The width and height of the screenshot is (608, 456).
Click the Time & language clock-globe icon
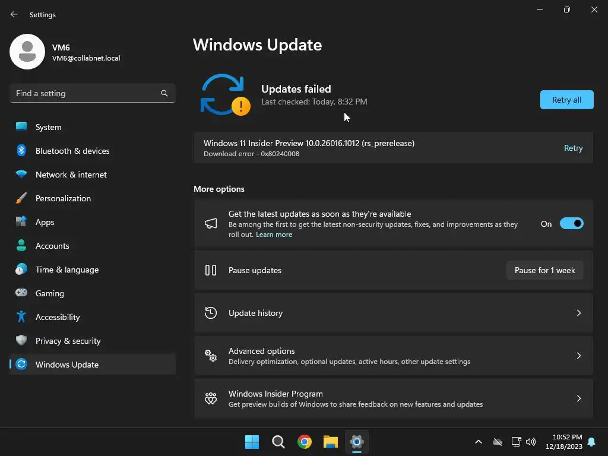tap(21, 269)
